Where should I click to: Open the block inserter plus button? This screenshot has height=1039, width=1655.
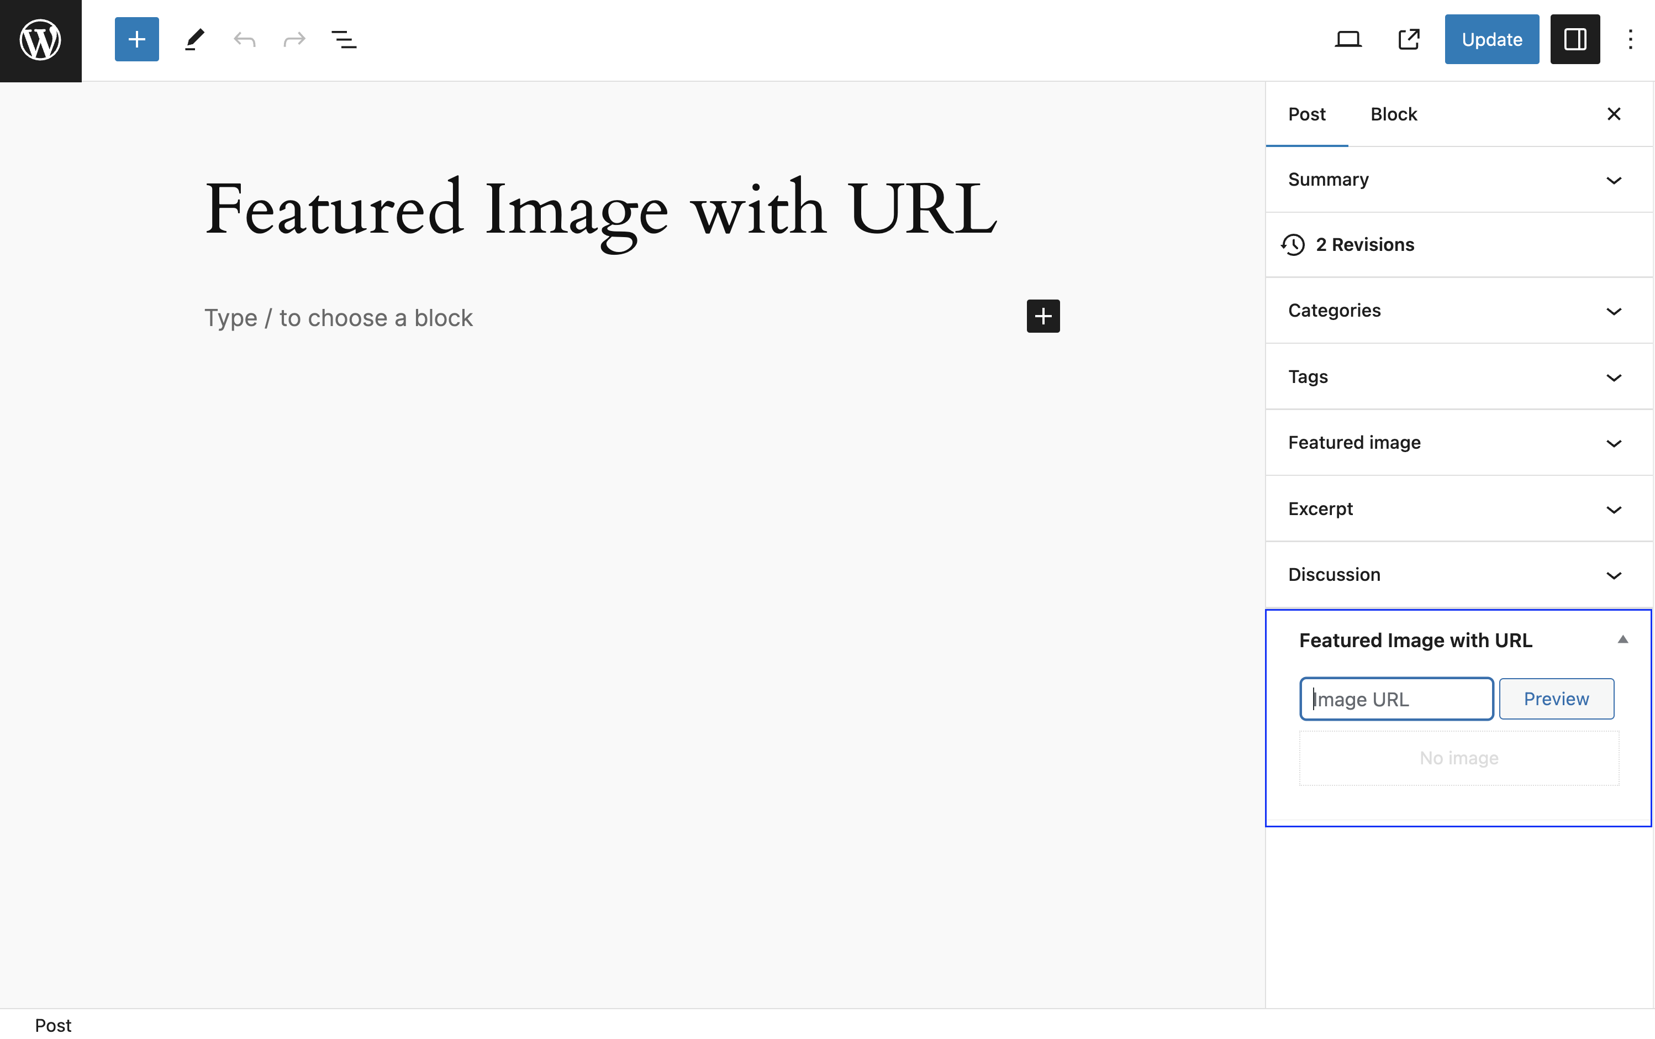click(x=136, y=39)
